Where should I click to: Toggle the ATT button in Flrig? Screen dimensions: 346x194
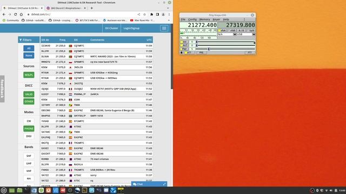click(189, 53)
